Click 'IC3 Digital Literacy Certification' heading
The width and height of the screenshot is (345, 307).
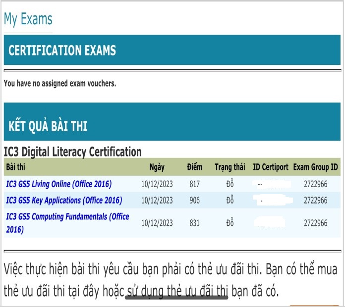tap(72, 152)
